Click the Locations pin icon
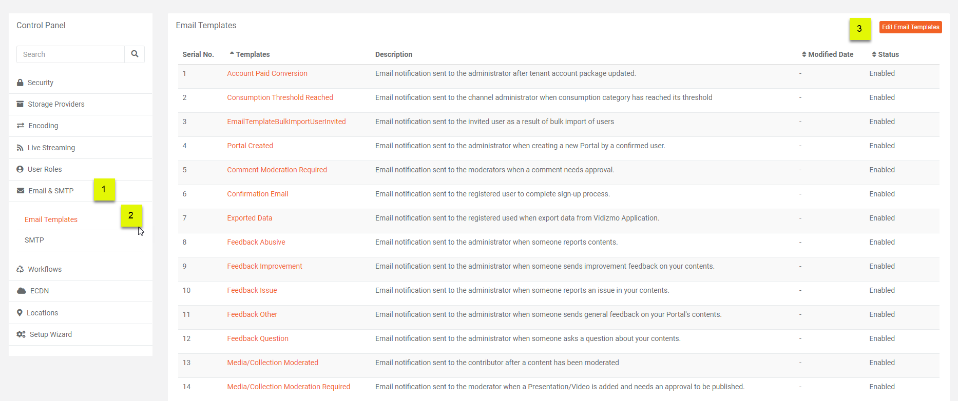The width and height of the screenshot is (958, 401). coord(20,313)
